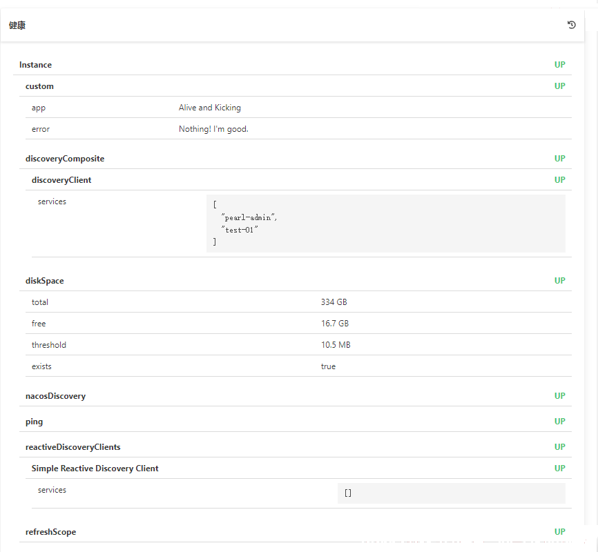Click the pearl-admin services JSON block

(x=386, y=224)
